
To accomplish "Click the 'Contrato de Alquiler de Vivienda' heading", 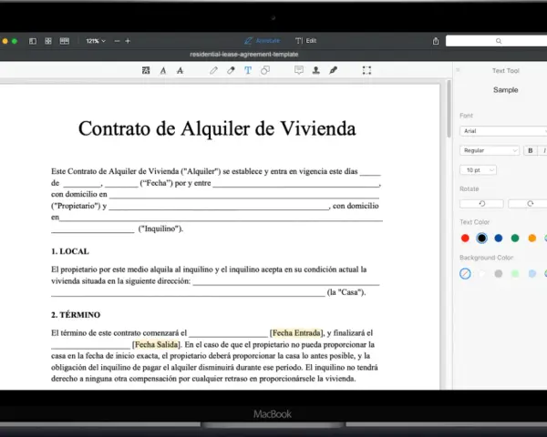I will [x=217, y=128].
